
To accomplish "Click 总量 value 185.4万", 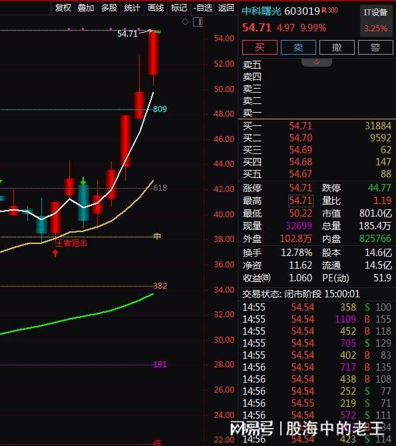I will coord(375,226).
